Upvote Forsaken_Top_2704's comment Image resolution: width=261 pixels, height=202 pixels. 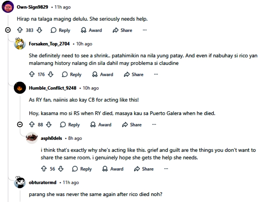click(x=32, y=74)
